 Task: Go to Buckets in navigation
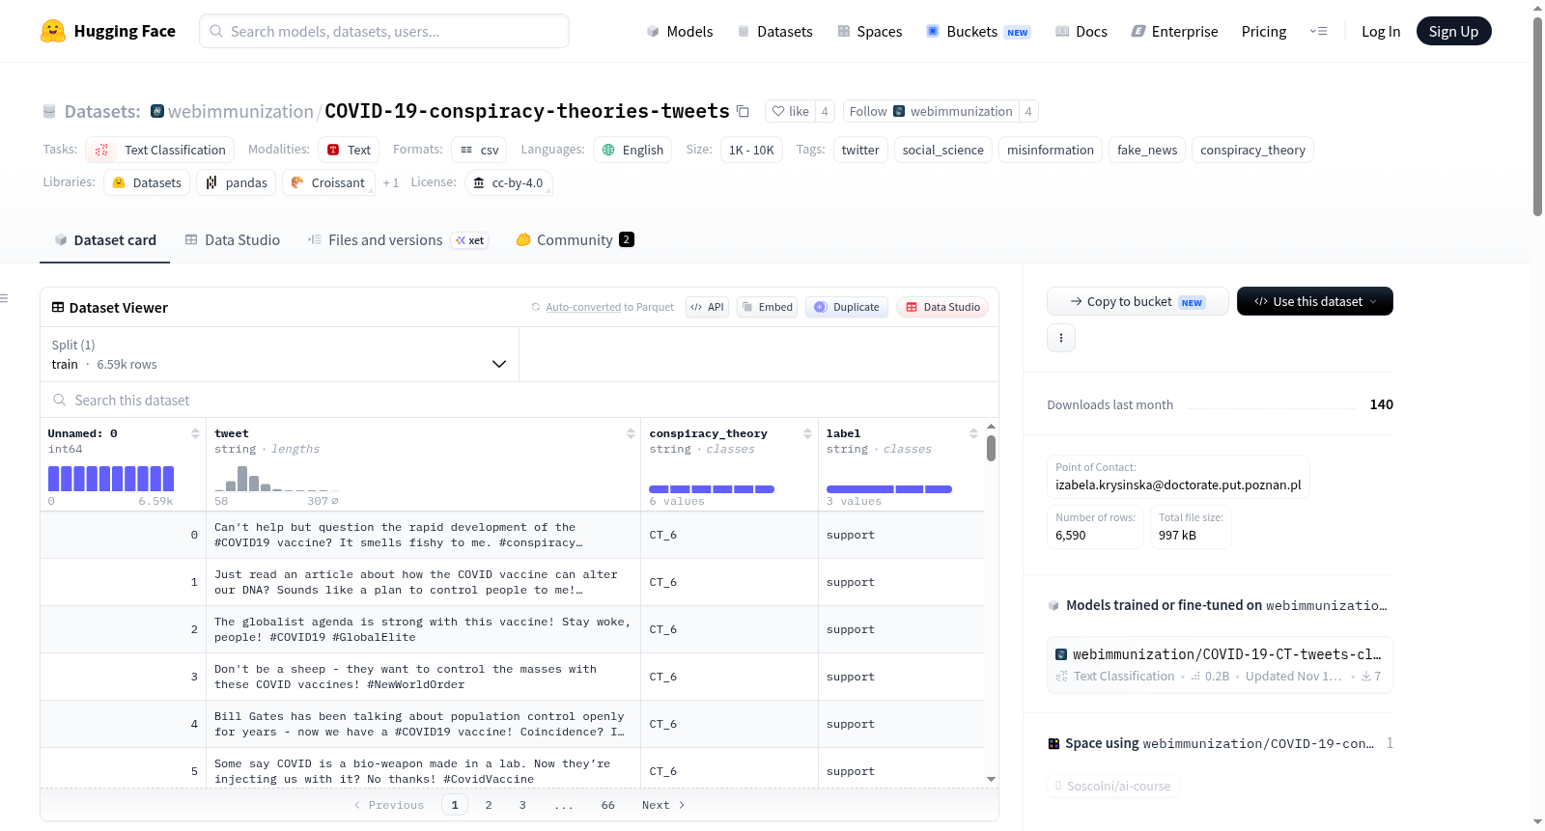pos(978,31)
